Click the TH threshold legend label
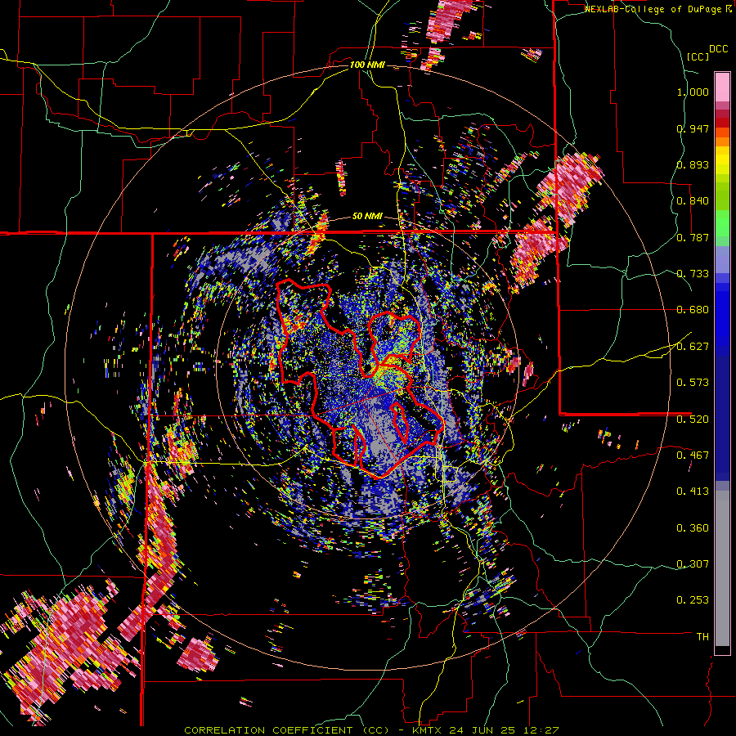The height and width of the screenshot is (736, 736). coord(702,636)
